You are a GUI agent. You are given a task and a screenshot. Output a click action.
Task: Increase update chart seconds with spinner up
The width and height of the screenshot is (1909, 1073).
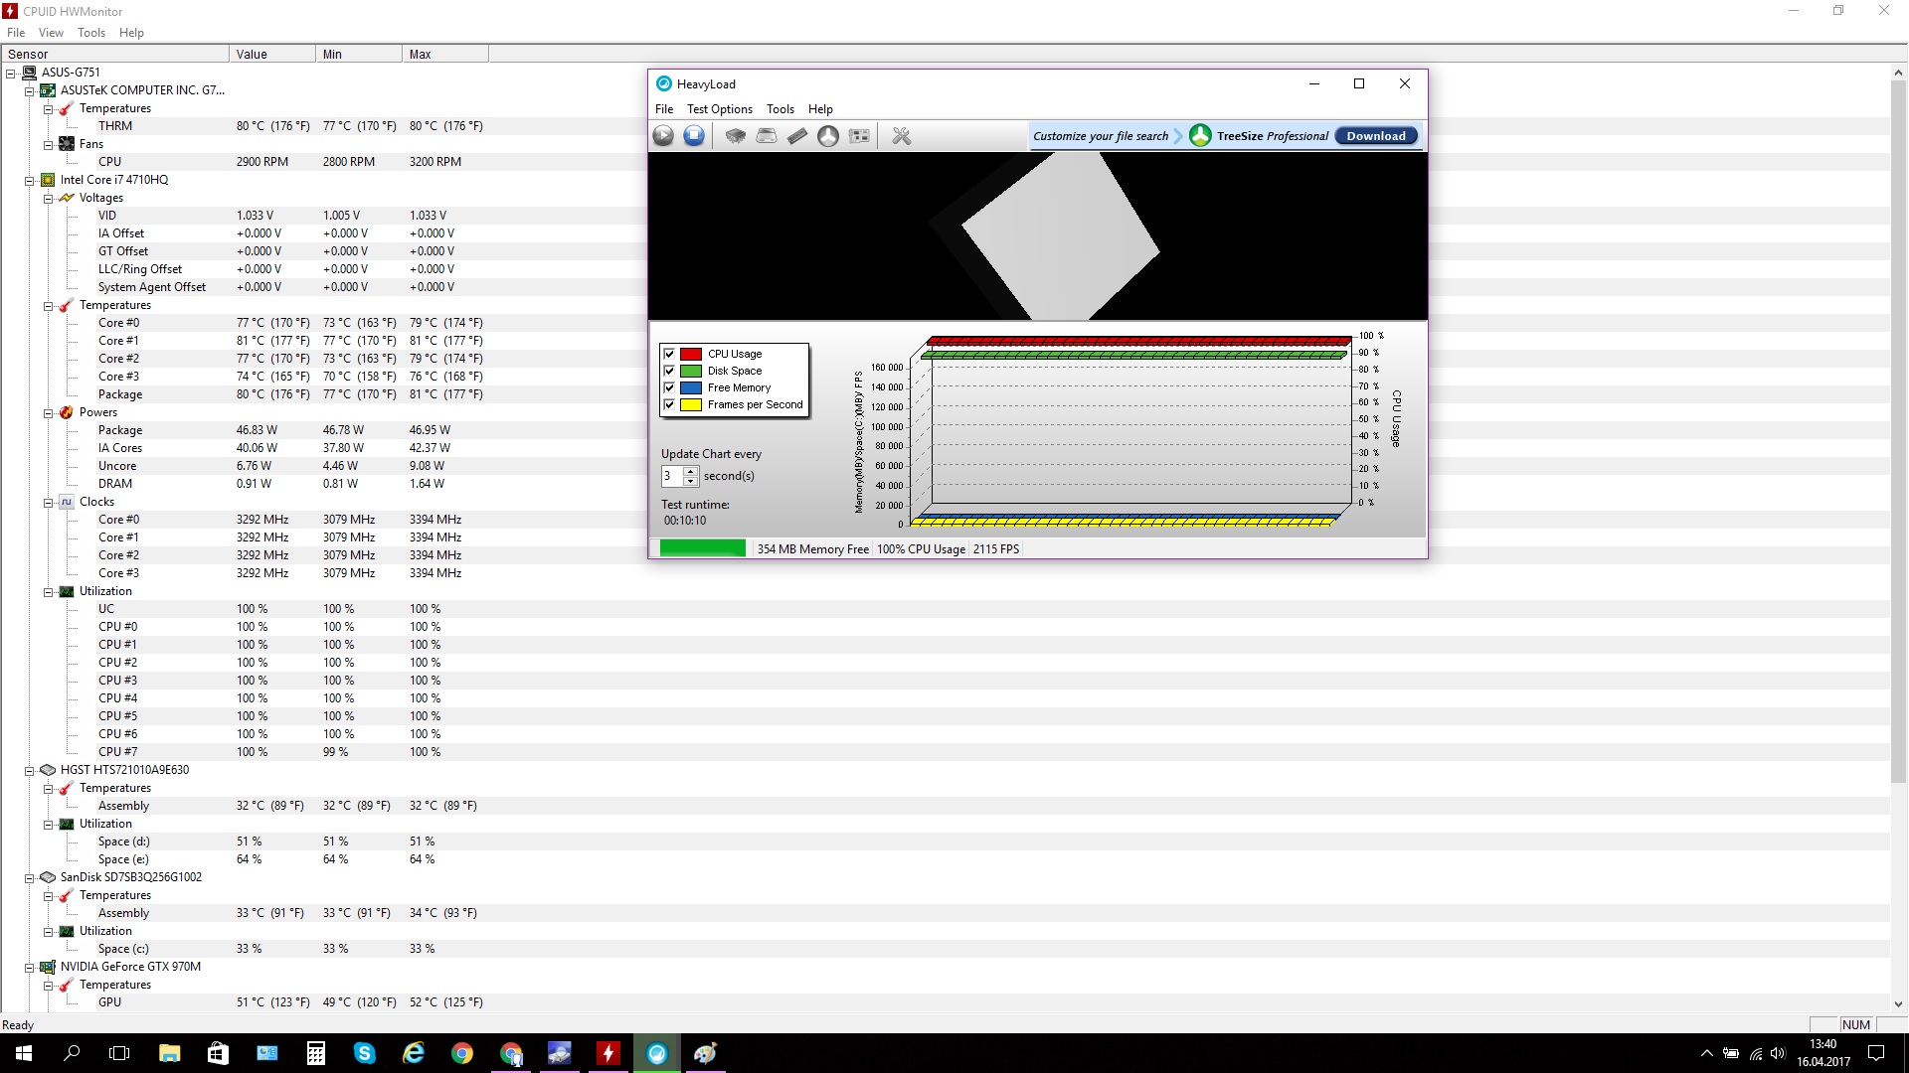pyautogui.click(x=691, y=471)
